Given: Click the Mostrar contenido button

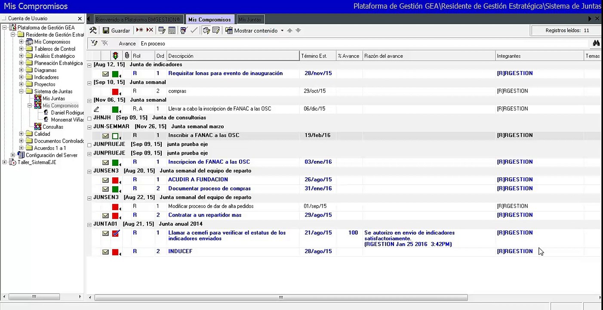Looking at the screenshot, I should coord(252,31).
